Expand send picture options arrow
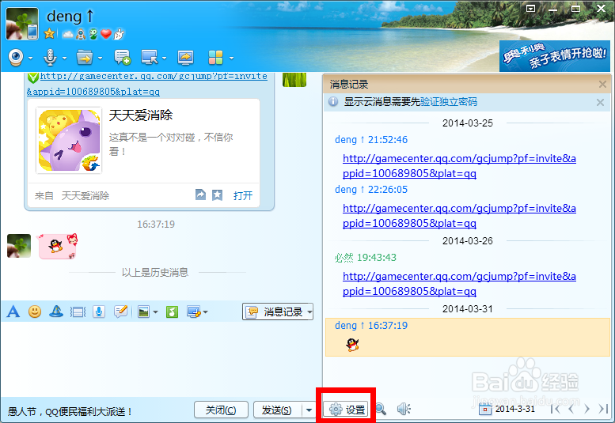Viewport: 615px width, 423px height. click(155, 312)
